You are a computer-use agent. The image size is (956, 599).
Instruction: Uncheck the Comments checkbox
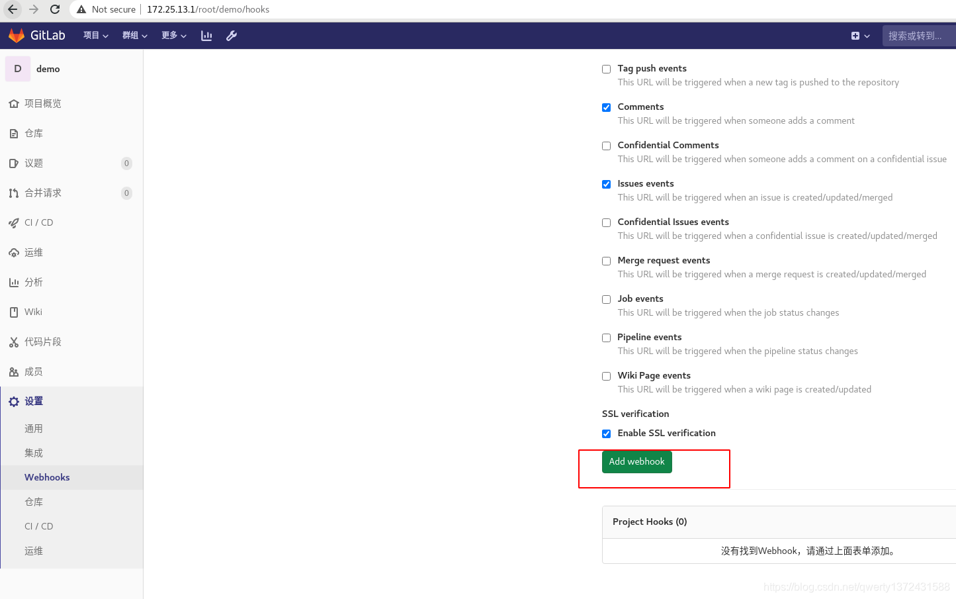(x=606, y=107)
